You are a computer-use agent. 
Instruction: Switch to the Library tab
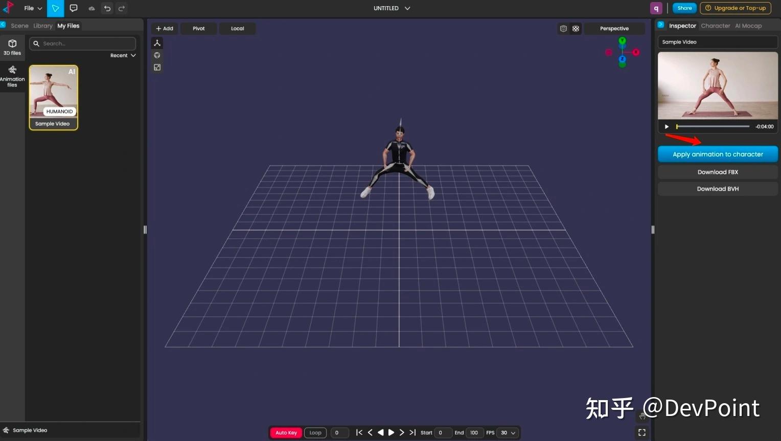click(x=42, y=26)
